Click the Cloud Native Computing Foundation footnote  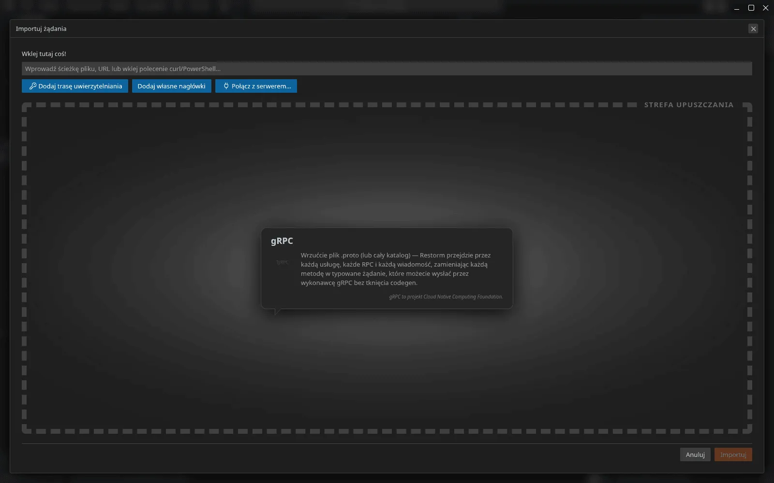pyautogui.click(x=446, y=297)
